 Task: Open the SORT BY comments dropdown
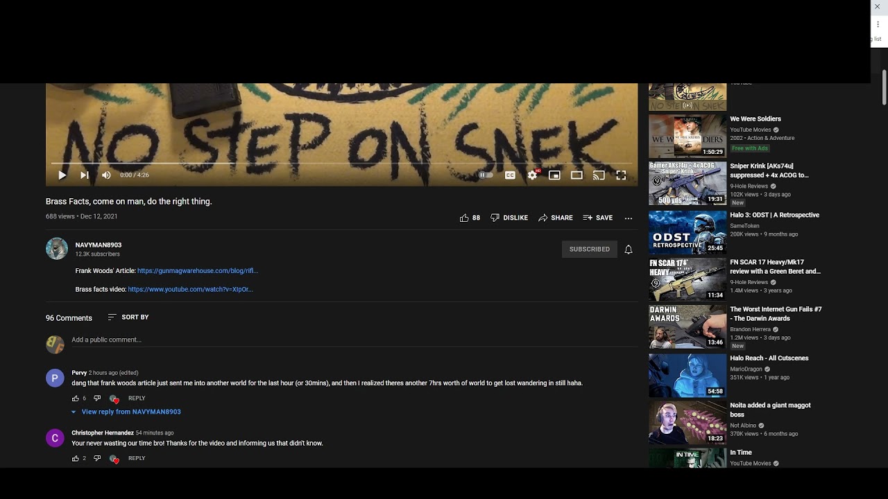(x=128, y=317)
